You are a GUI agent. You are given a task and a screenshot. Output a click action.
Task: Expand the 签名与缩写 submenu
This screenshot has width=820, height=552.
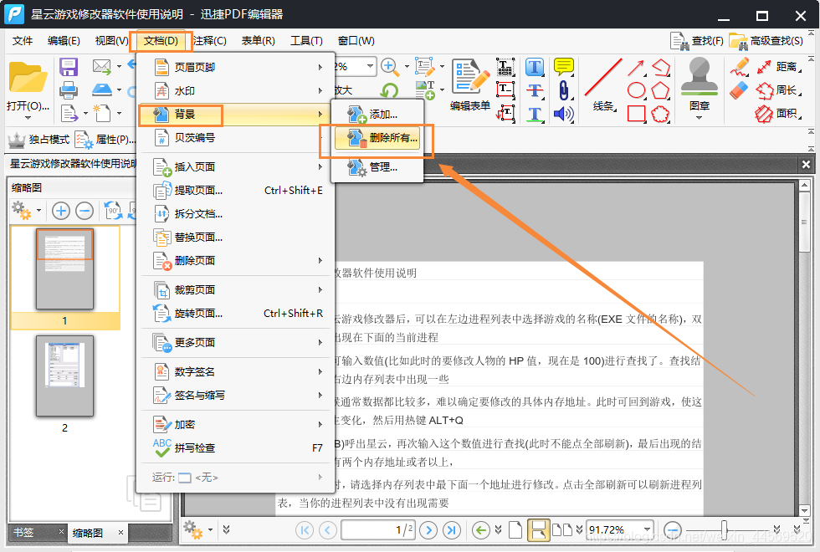click(x=236, y=395)
